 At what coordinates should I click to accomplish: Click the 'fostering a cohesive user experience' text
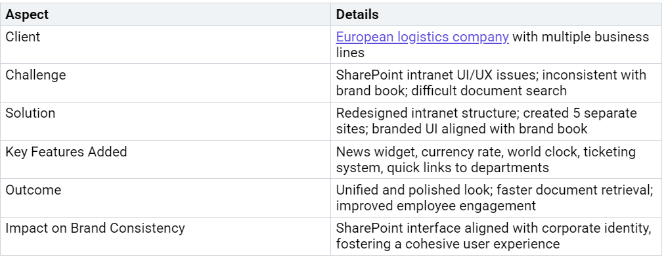click(x=448, y=245)
